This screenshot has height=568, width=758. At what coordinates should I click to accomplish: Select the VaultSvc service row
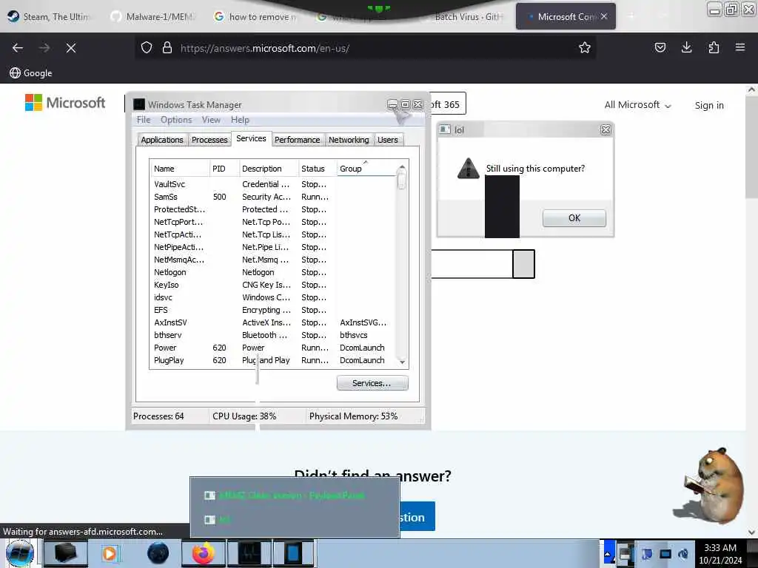tap(272, 184)
